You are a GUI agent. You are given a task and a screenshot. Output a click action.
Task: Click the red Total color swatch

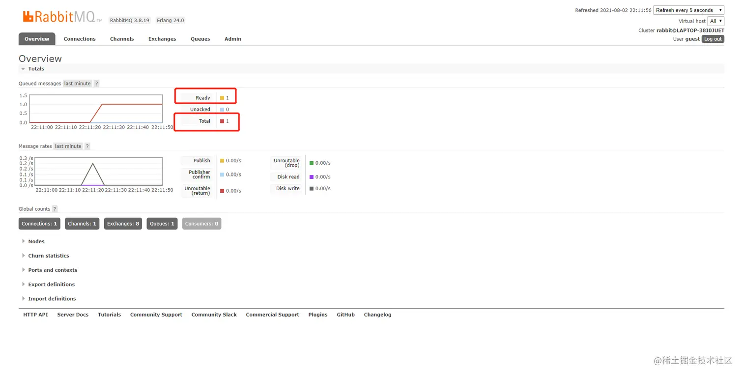coord(222,121)
